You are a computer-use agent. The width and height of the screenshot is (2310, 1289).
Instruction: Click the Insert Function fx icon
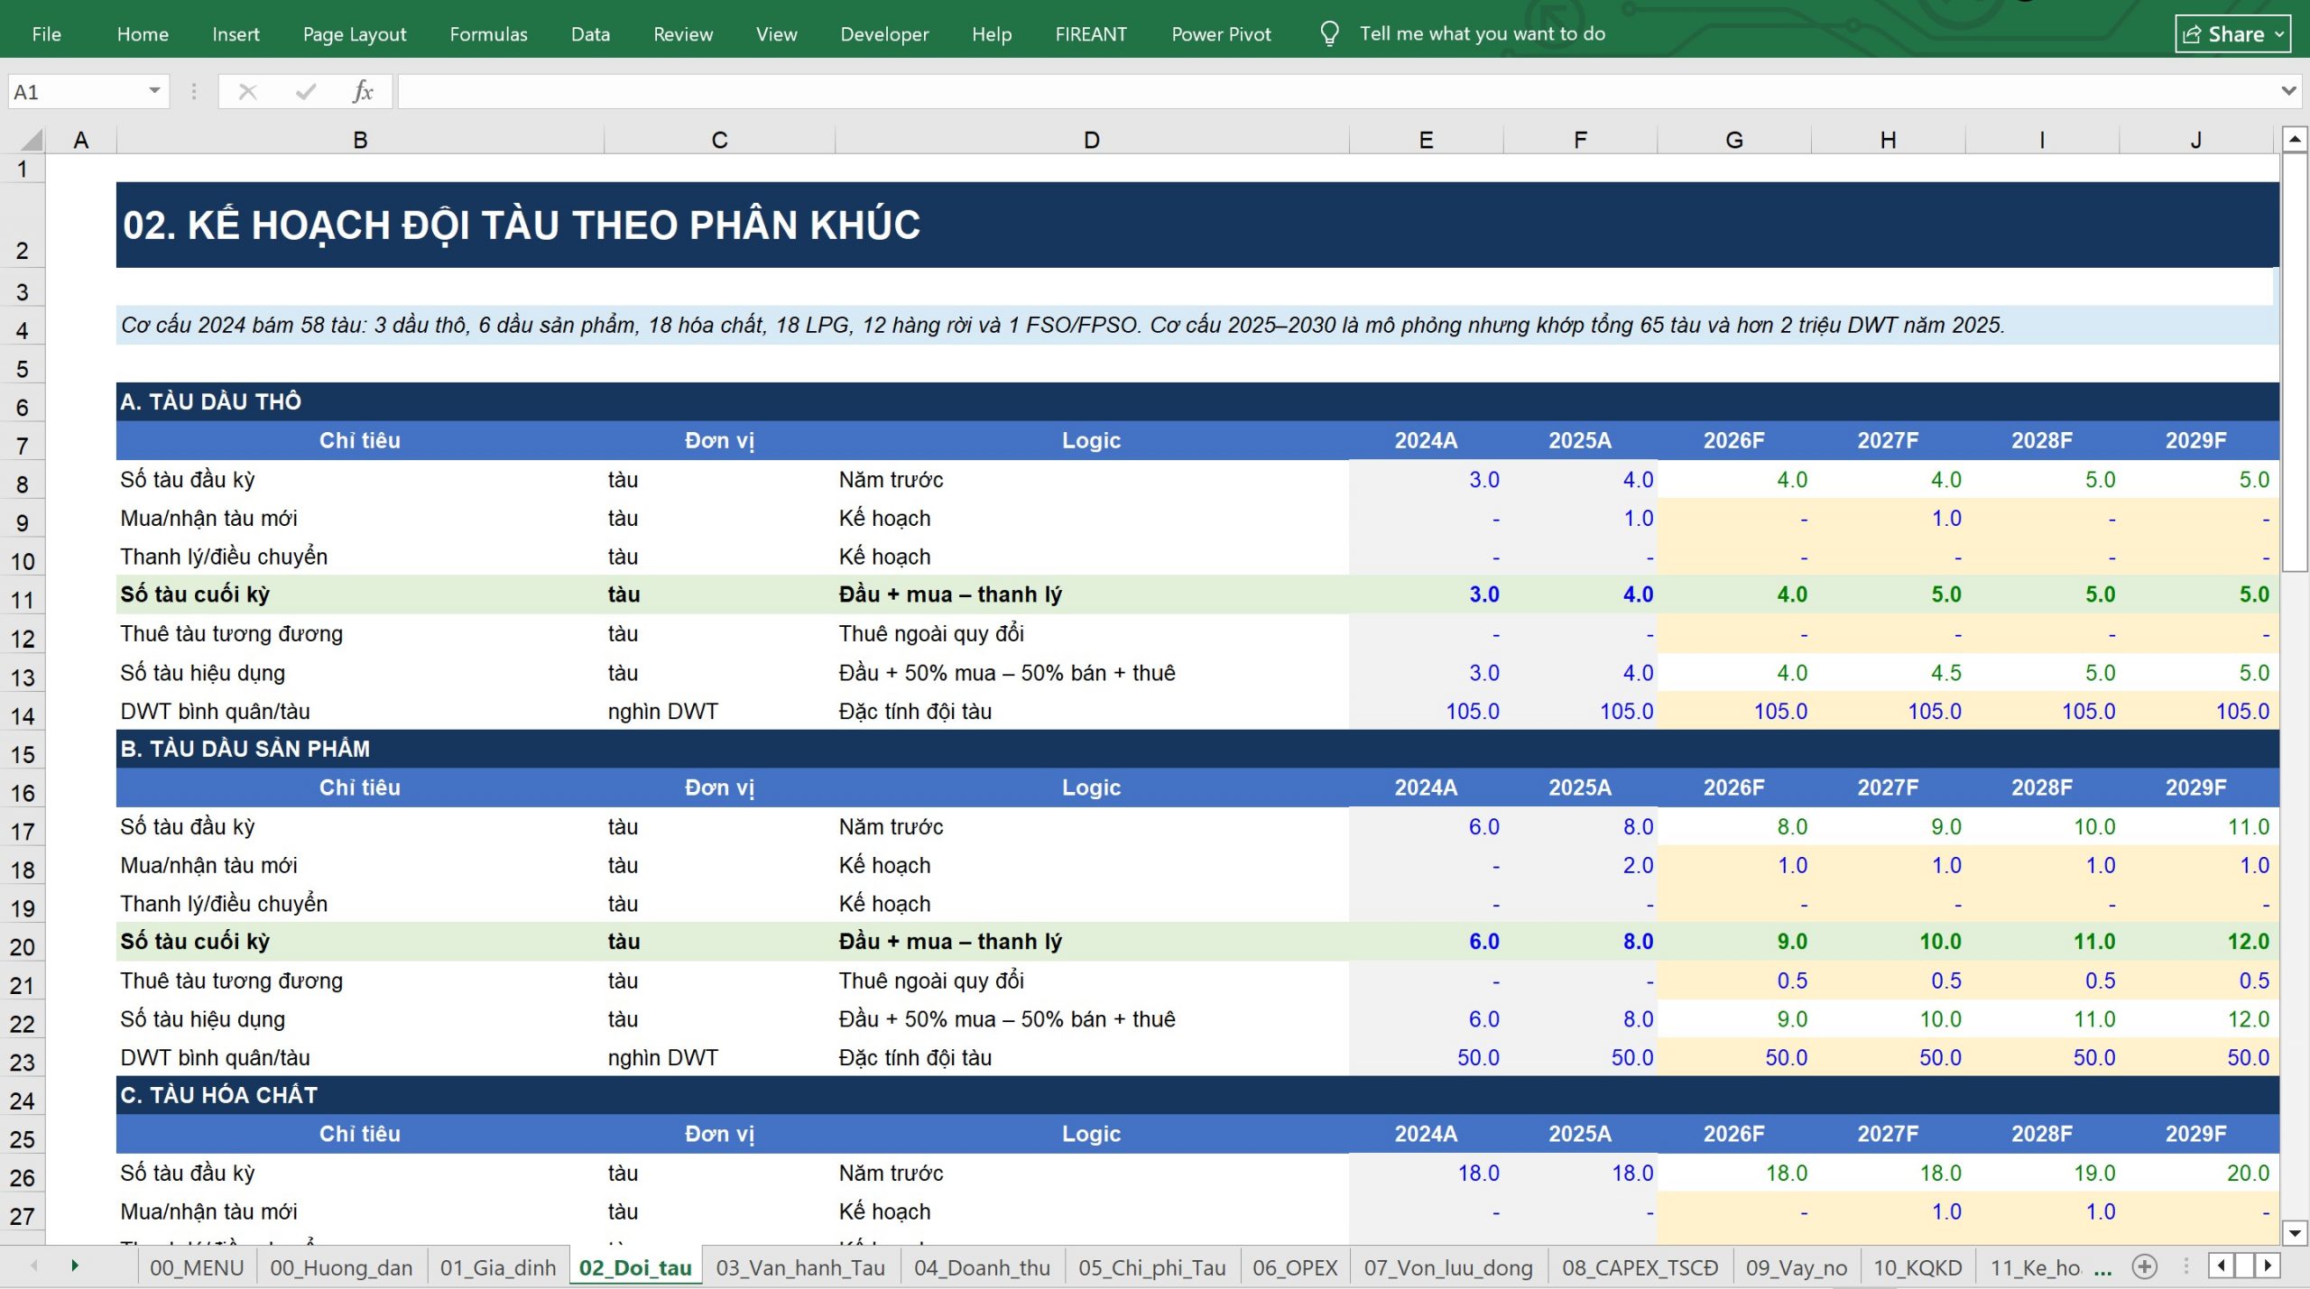pyautogui.click(x=363, y=92)
